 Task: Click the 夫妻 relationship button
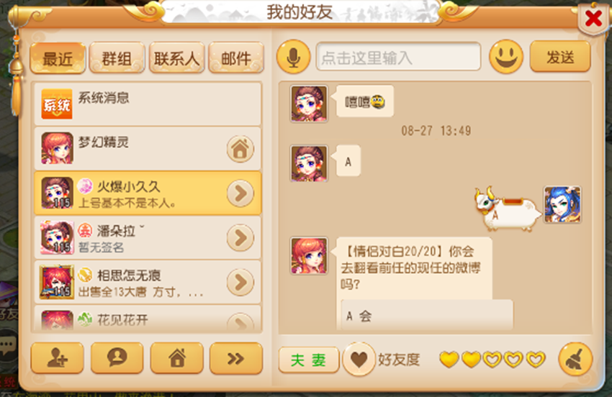tap(309, 360)
